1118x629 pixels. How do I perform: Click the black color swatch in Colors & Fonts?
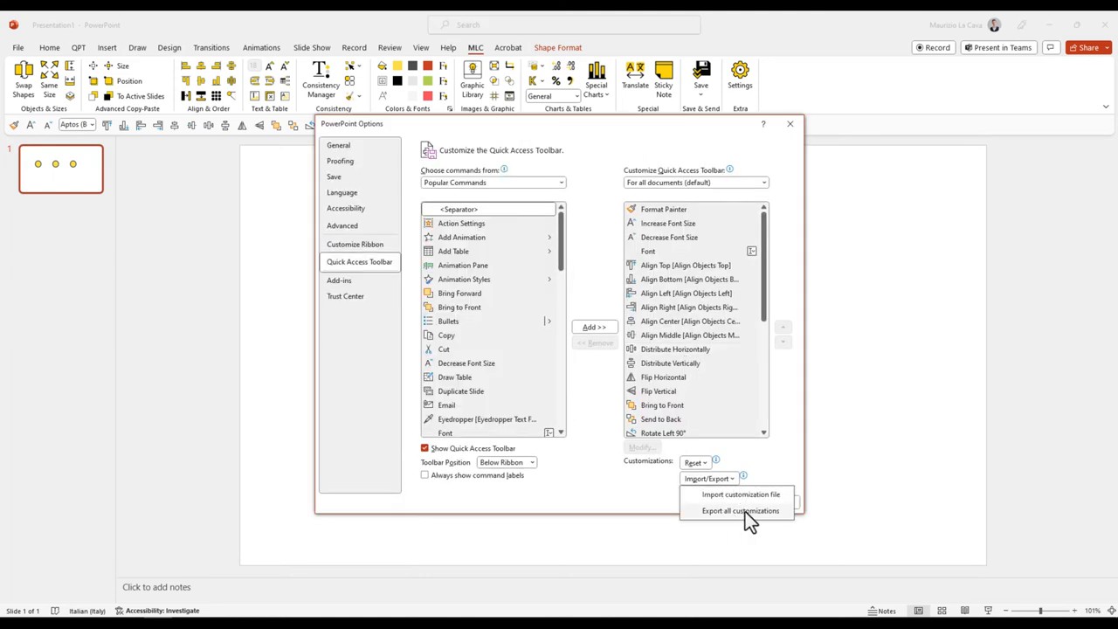[397, 81]
